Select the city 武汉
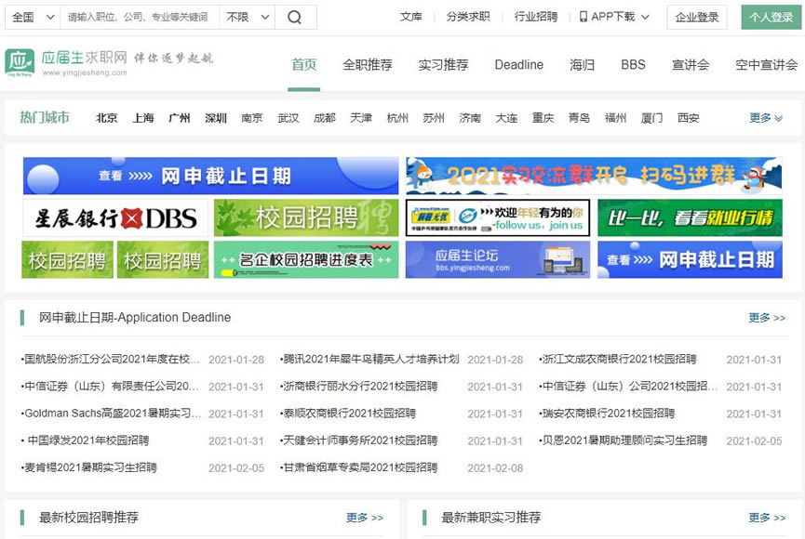 click(x=288, y=118)
